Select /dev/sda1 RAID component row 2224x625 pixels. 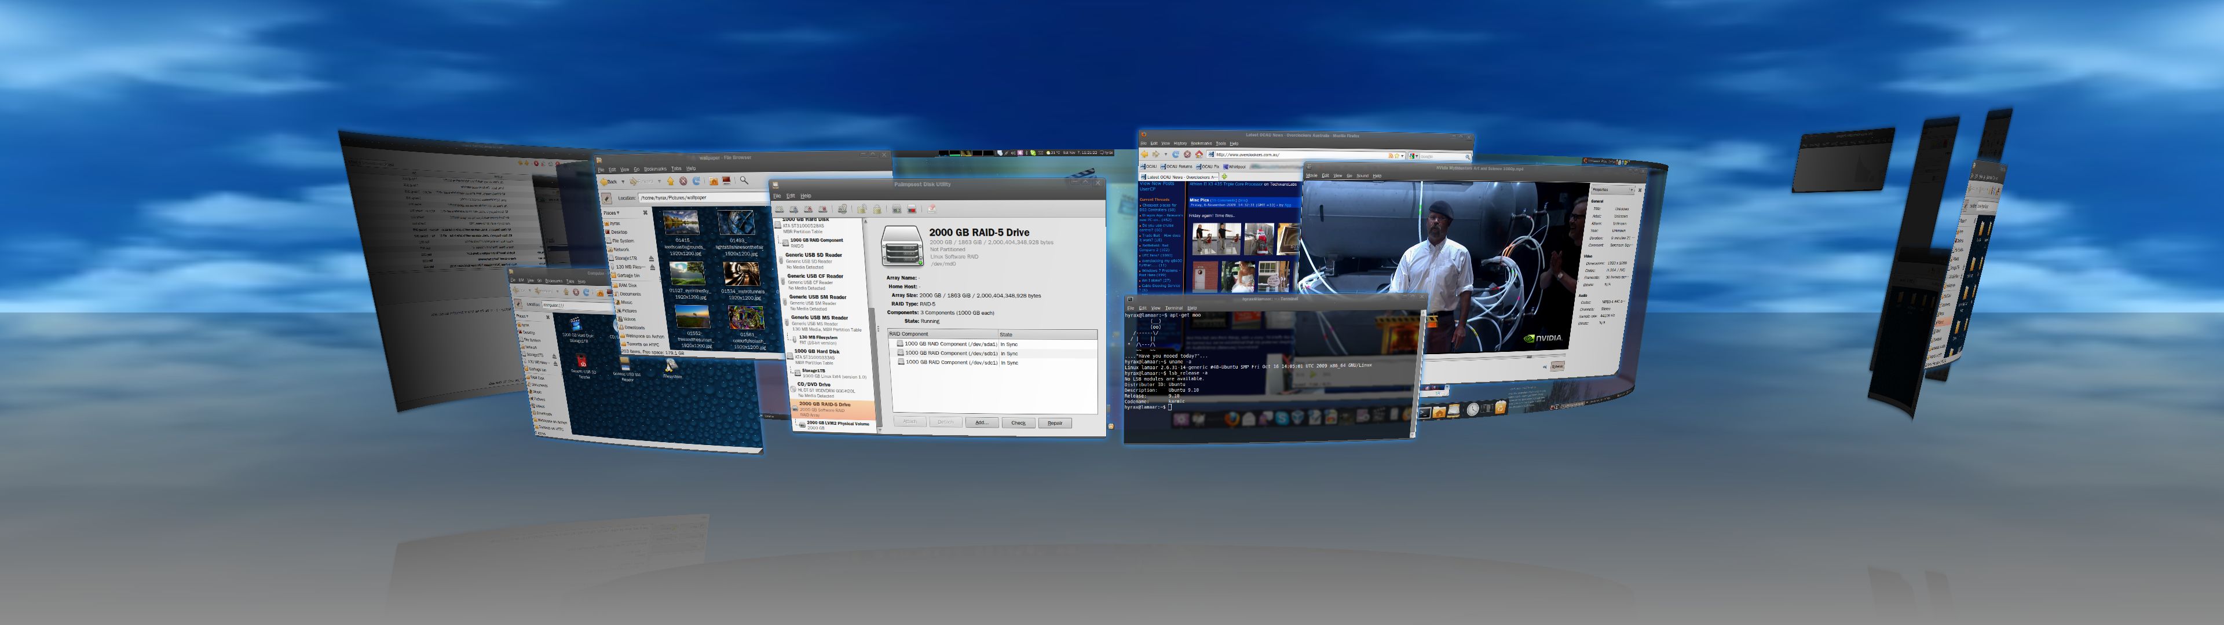coord(993,344)
